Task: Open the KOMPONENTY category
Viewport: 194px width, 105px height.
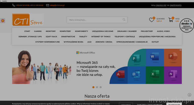Action: [81, 31]
